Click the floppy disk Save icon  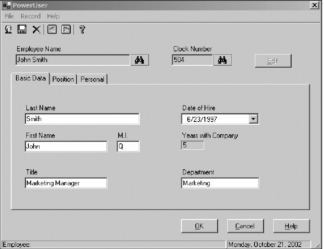[x=22, y=29]
